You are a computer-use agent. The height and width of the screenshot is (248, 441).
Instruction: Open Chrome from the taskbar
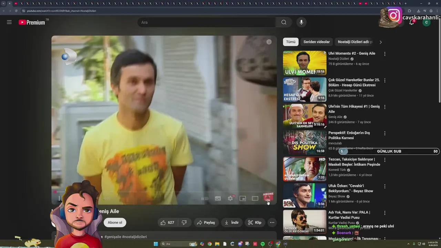point(209,244)
